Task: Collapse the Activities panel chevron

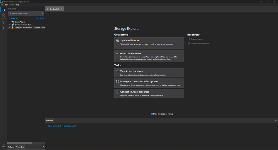Action: click(x=275, y=120)
